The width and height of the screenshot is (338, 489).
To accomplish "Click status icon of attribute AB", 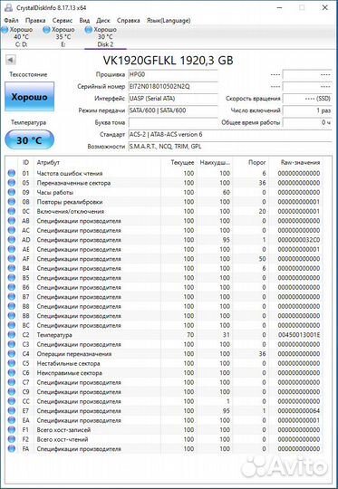I will coord(12,221).
